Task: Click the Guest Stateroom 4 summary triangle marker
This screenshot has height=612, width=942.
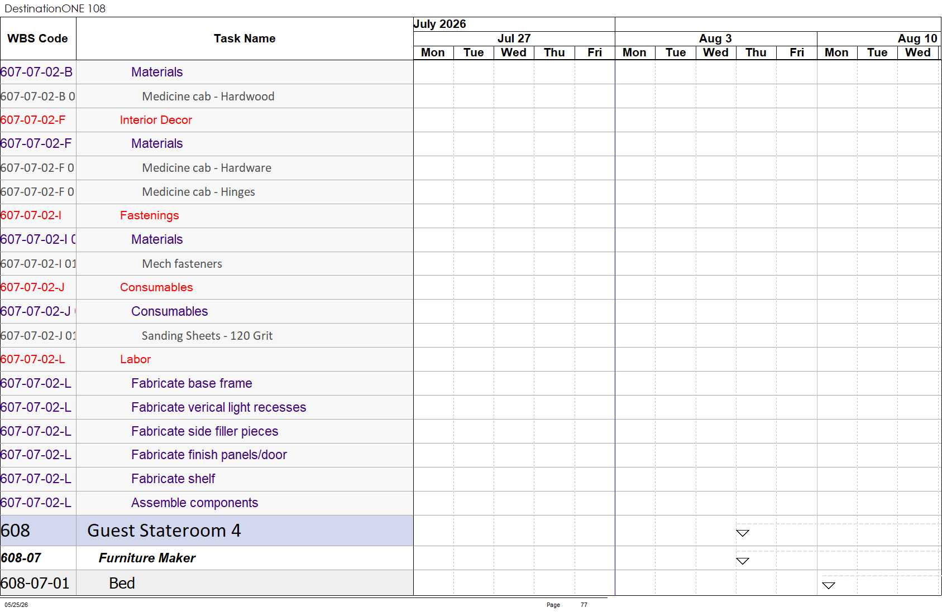Action: [742, 533]
